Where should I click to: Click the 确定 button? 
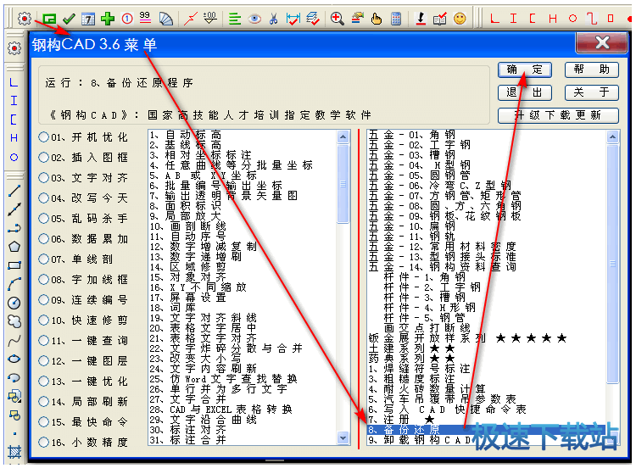(x=524, y=70)
